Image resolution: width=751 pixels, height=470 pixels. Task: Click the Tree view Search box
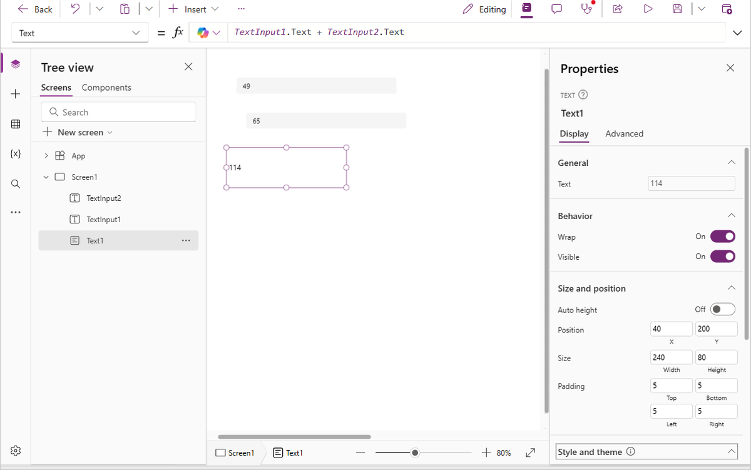118,112
